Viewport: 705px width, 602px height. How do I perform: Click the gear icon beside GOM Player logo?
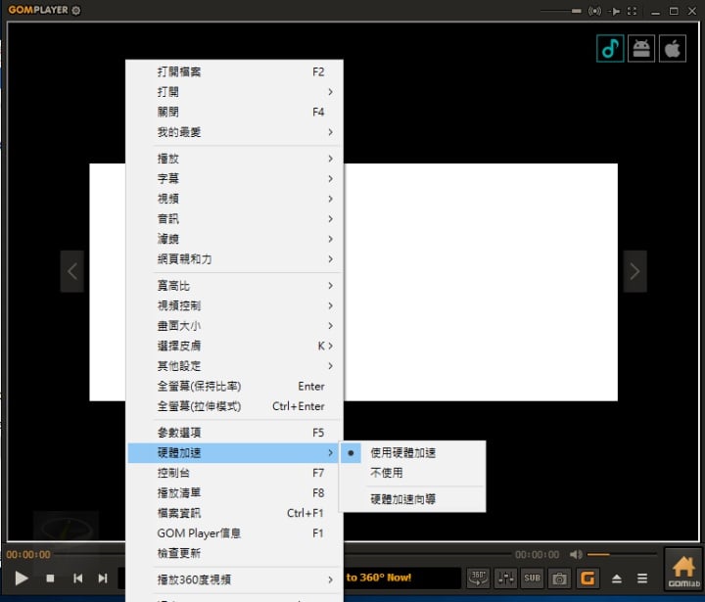coord(76,11)
